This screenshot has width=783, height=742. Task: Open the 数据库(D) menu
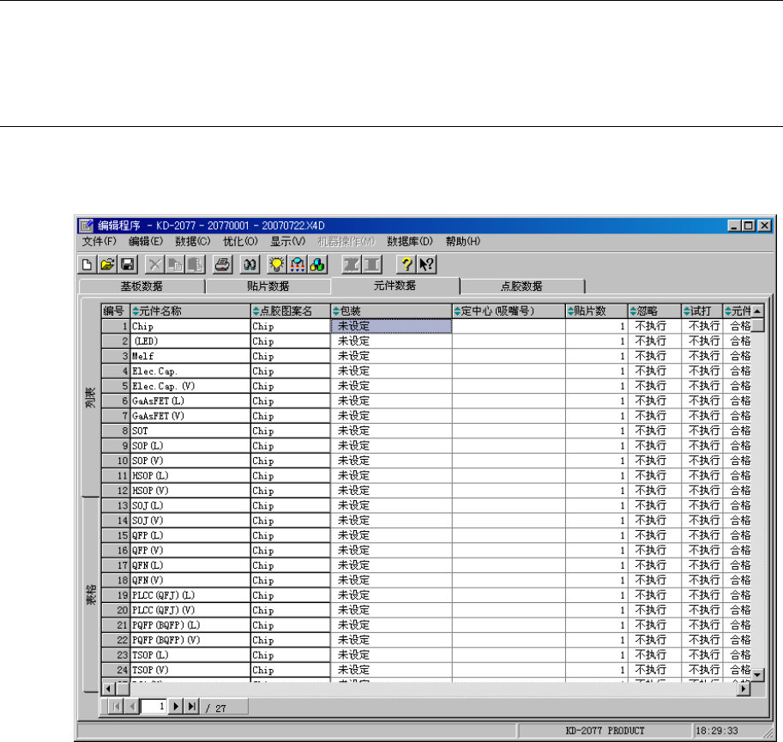pyautogui.click(x=410, y=242)
